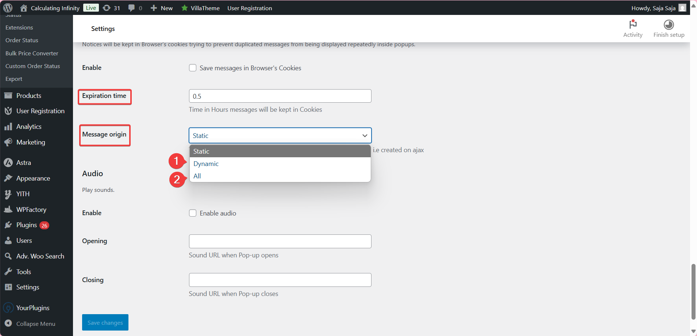Viewport: 697px width, 336px height.
Task: Collapse the Message origin dropdown
Action: [x=280, y=135]
